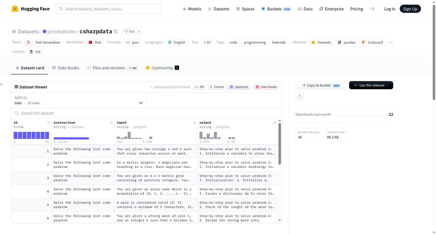Image resolution: width=436 pixels, height=235 pixels.
Task: Select the Text Generation task tag
Action: [43, 42]
